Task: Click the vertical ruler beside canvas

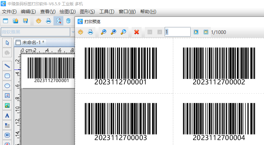Action: click(x=17, y=99)
